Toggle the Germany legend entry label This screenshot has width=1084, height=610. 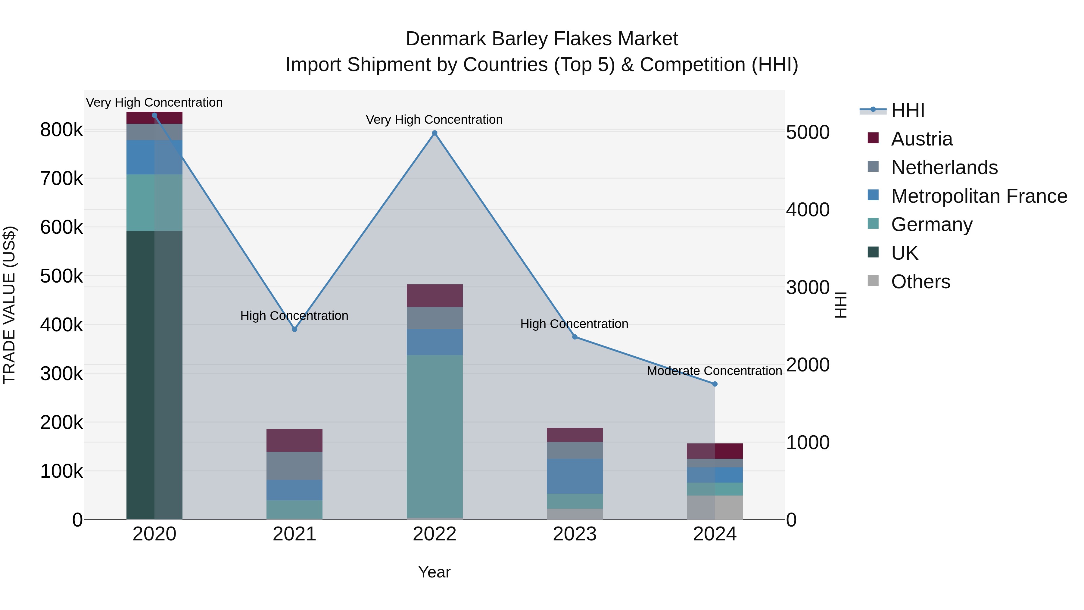[932, 224]
